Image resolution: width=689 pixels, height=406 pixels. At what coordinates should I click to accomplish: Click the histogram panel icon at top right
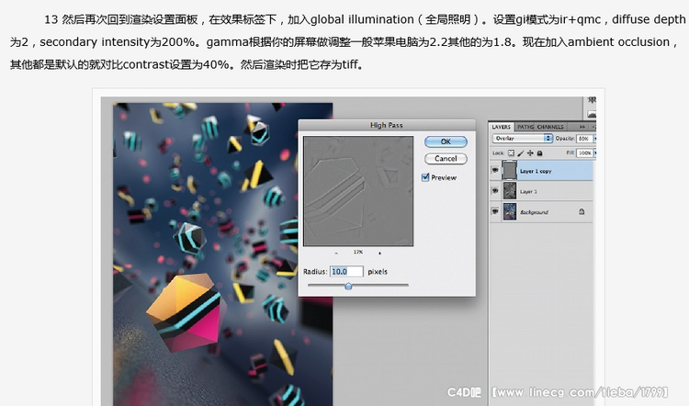592,114
